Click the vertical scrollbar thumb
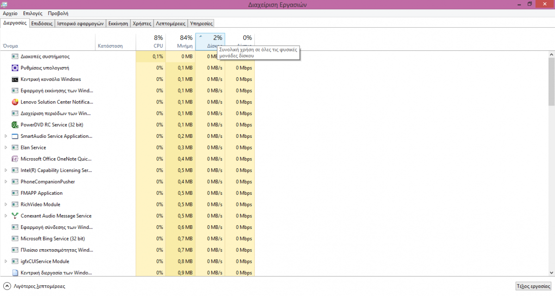 (x=551, y=83)
